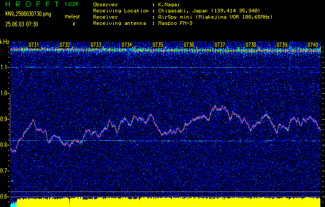Click the meteor count label
Image resolution: width=325 pixels, height=207 pixels.
tap(72, 17)
